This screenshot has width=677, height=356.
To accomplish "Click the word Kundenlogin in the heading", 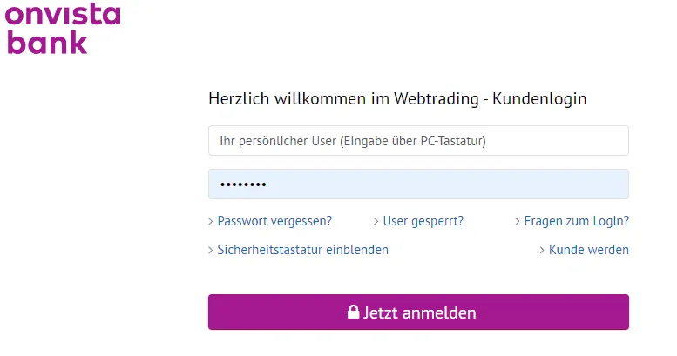I will [x=539, y=99].
